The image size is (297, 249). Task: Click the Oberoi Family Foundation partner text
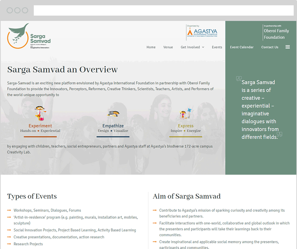coord(276,34)
